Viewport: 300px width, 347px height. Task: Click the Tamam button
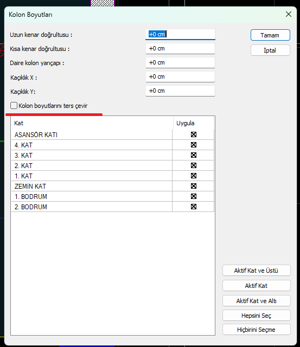click(270, 35)
